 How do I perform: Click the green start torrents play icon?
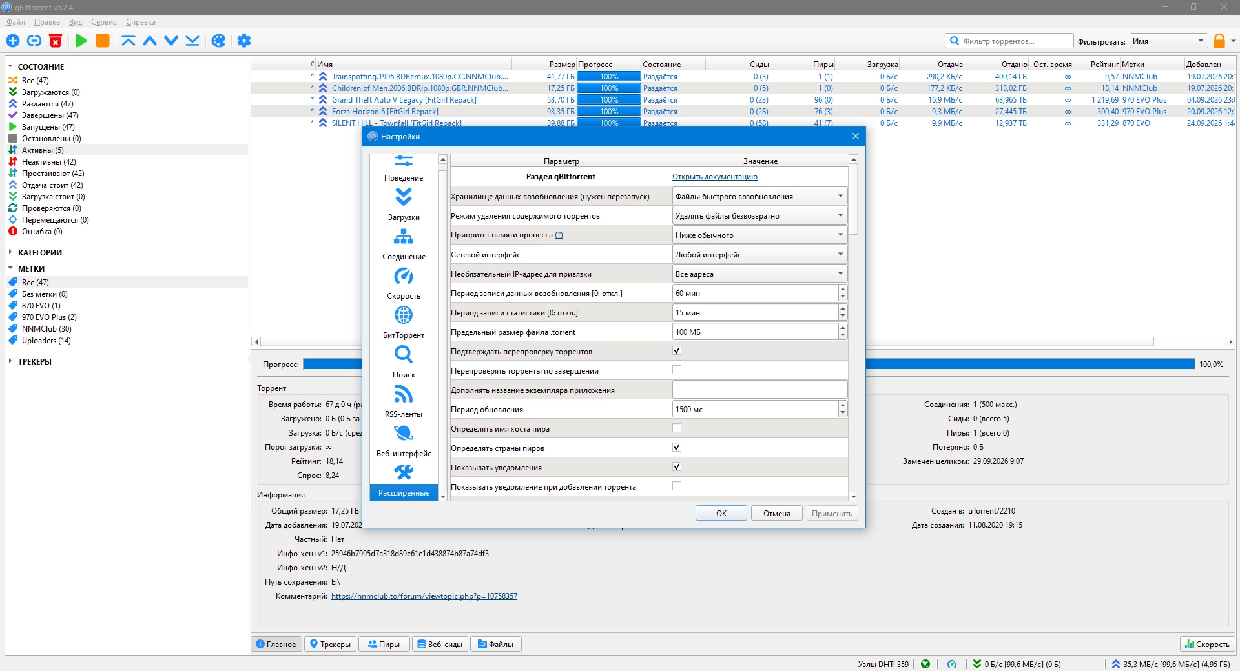(x=81, y=41)
